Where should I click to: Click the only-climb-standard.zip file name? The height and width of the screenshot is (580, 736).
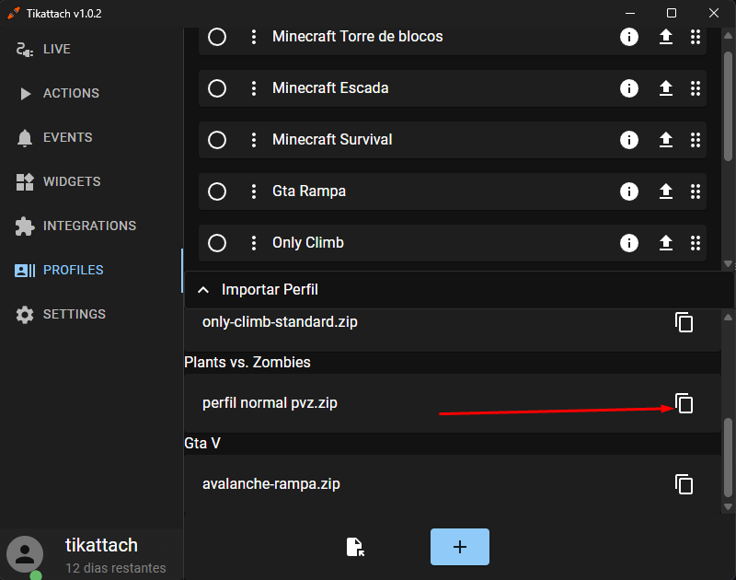pyautogui.click(x=280, y=322)
